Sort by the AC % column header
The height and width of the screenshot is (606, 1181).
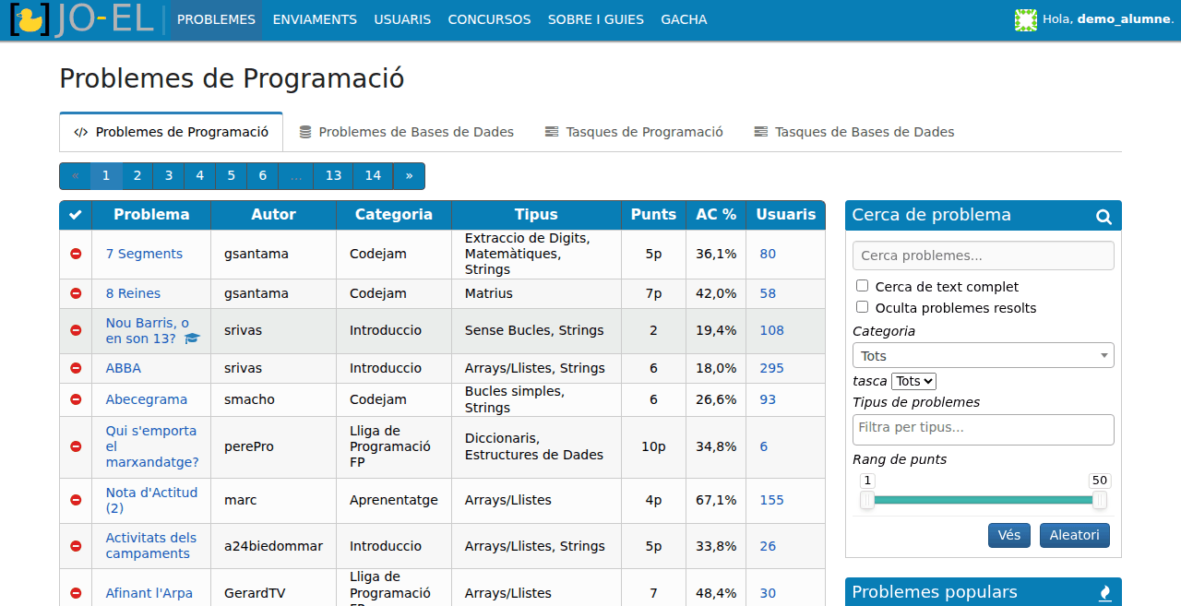[x=716, y=215]
